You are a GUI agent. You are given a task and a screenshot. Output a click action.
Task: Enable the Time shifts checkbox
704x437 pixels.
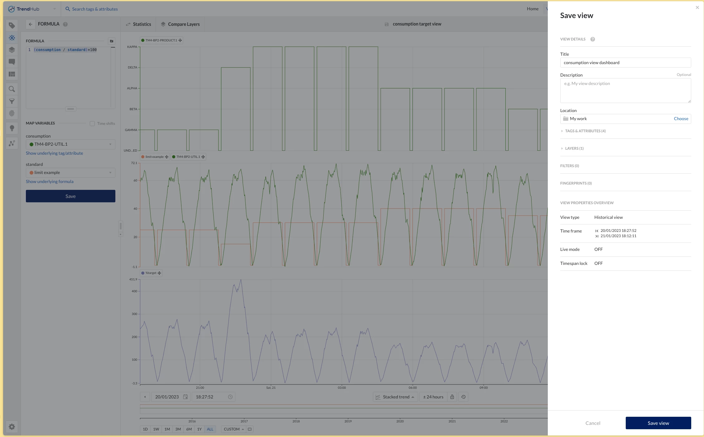(92, 124)
